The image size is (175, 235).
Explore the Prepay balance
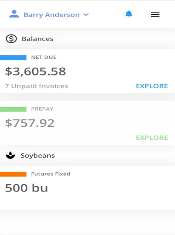152,138
